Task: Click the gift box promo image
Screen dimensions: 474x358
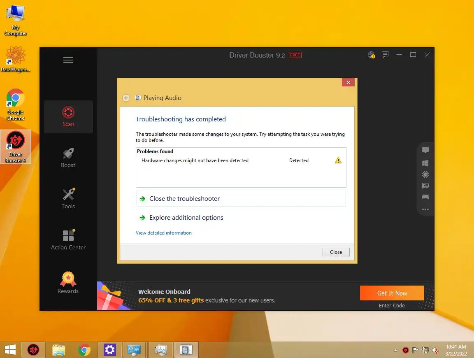Action: (113, 296)
